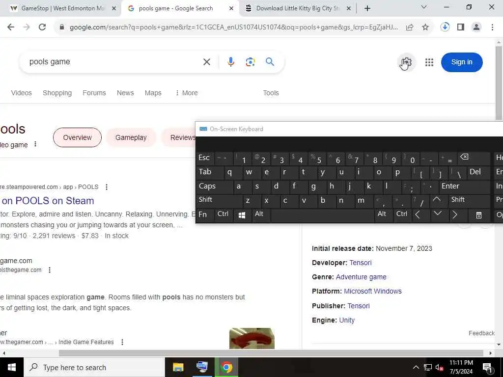Switch to the GameStop West Edmonton tab
Image resolution: width=503 pixels, height=377 pixels.
point(62,9)
